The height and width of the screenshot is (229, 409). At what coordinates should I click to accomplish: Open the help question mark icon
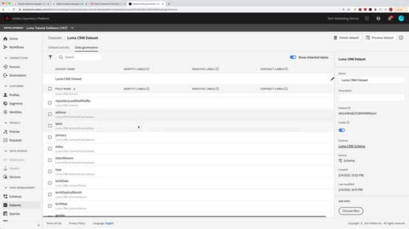[378, 18]
